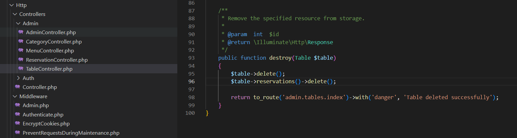Open AdminController.php in the explorer
Image resolution: width=517 pixels, height=138 pixels.
click(51, 33)
